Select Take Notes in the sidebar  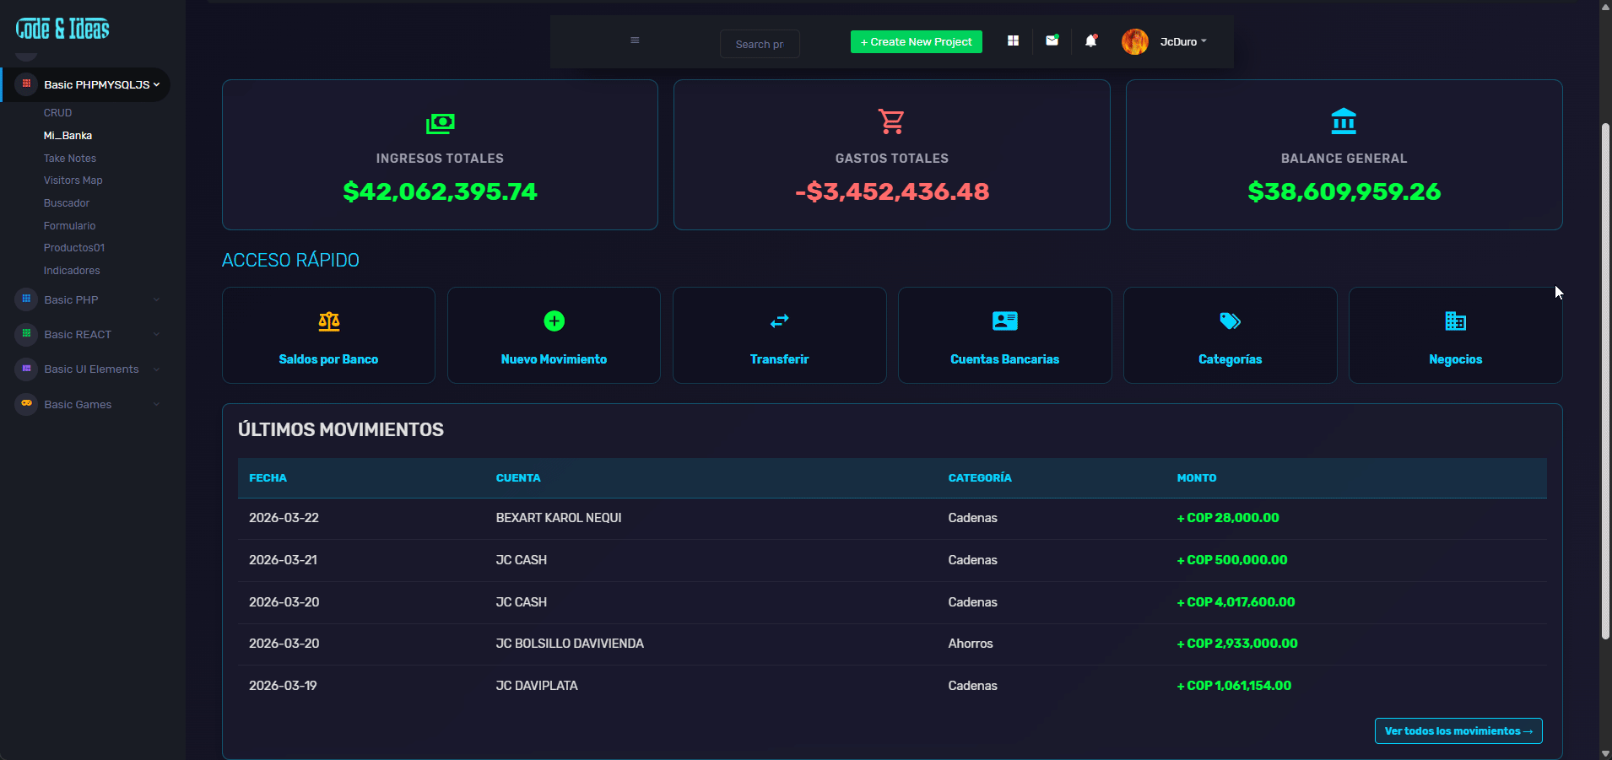point(70,159)
